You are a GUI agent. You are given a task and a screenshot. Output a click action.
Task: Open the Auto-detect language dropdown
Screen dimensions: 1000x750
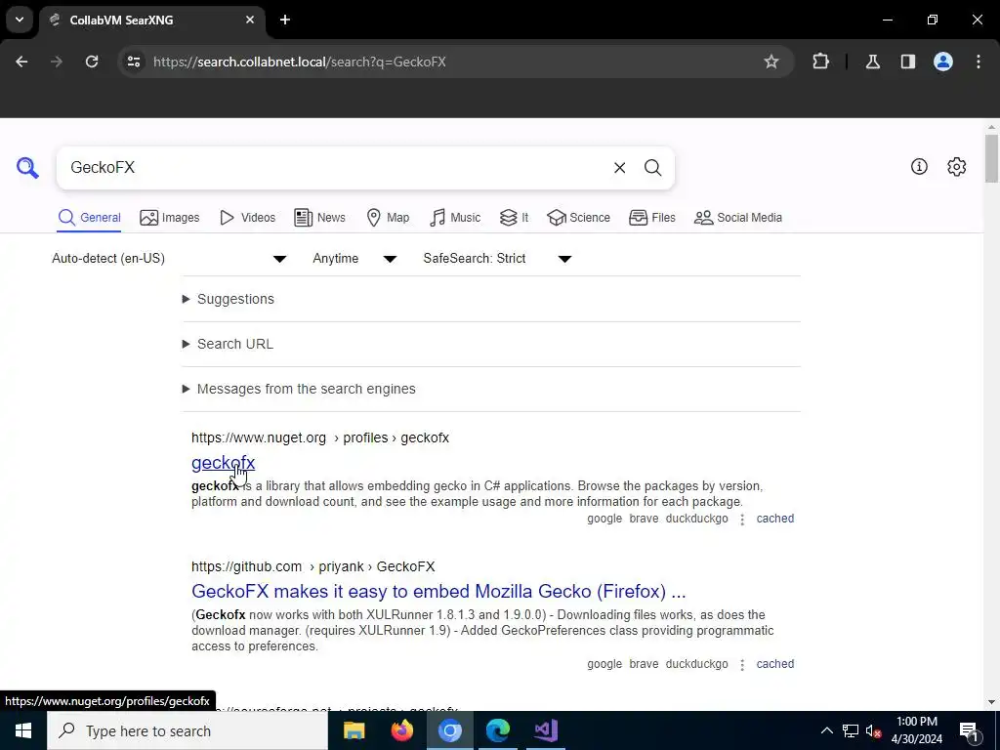point(170,258)
